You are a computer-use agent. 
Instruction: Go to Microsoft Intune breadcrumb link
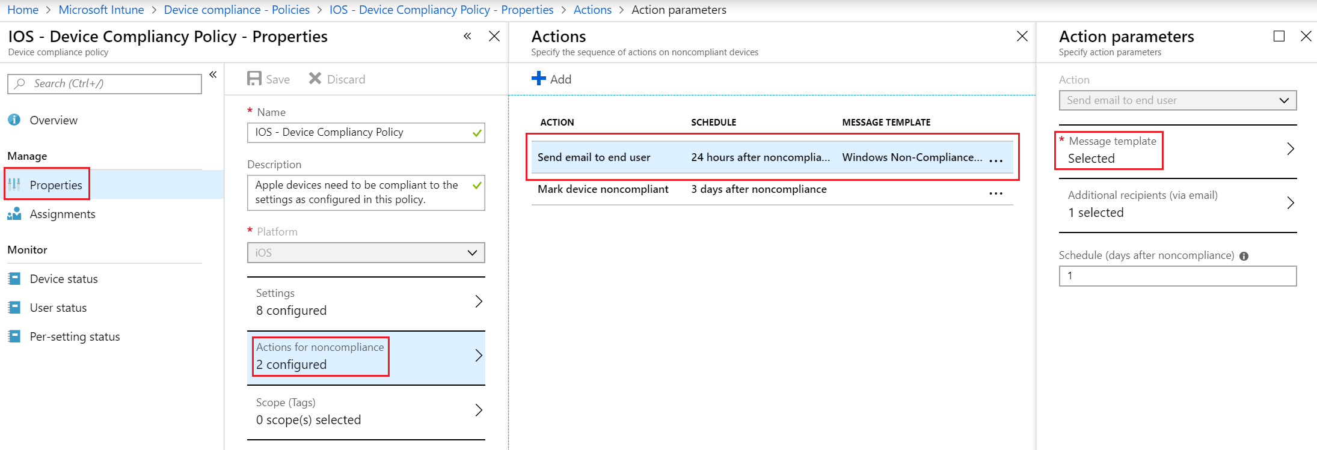point(101,10)
